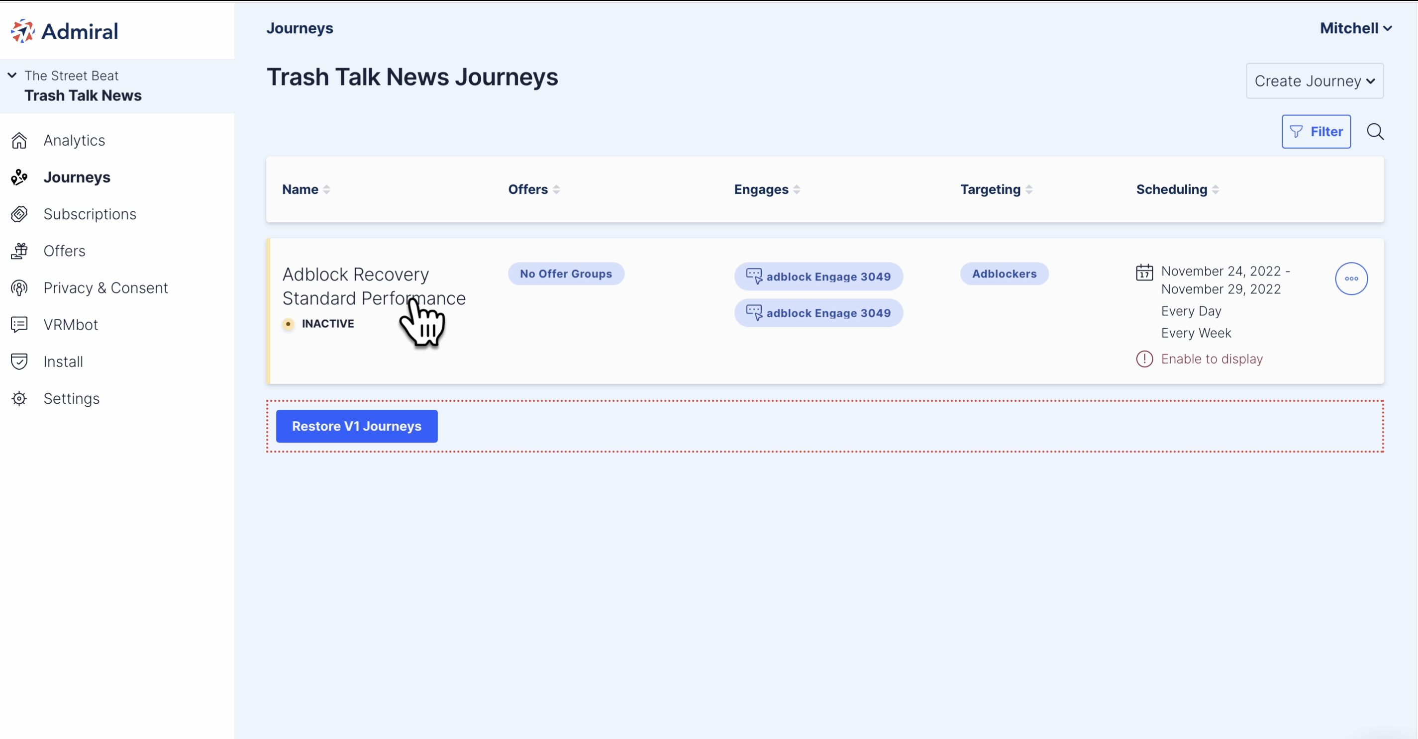Expand the Create Journey dropdown

pyautogui.click(x=1315, y=81)
